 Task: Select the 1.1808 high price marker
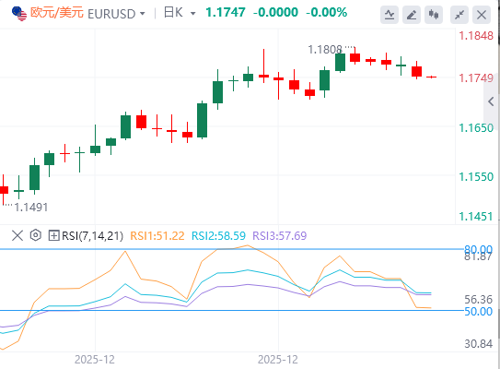point(325,50)
